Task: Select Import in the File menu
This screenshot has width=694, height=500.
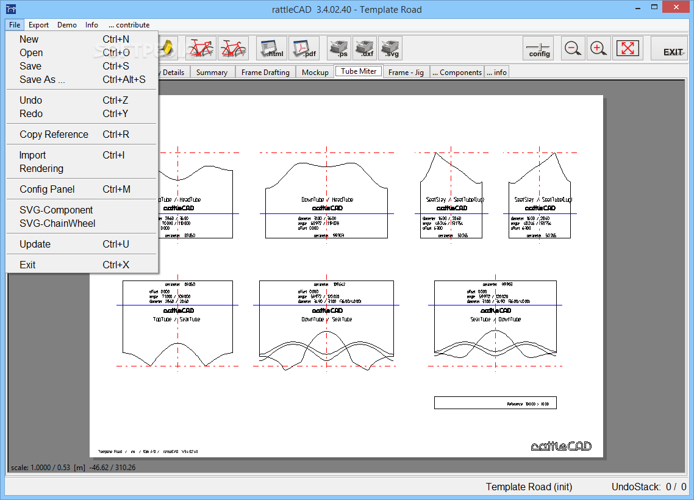Action: click(x=82, y=155)
